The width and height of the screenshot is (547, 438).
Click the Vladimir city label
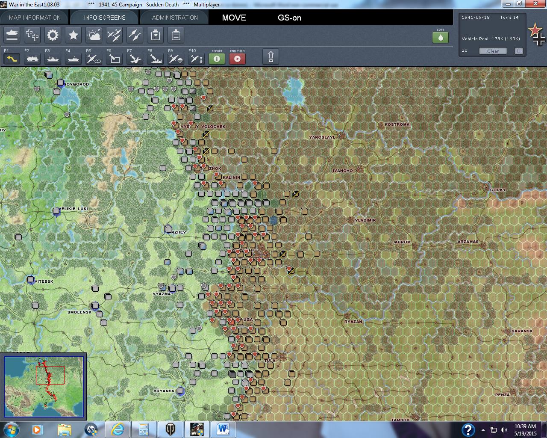[365, 220]
